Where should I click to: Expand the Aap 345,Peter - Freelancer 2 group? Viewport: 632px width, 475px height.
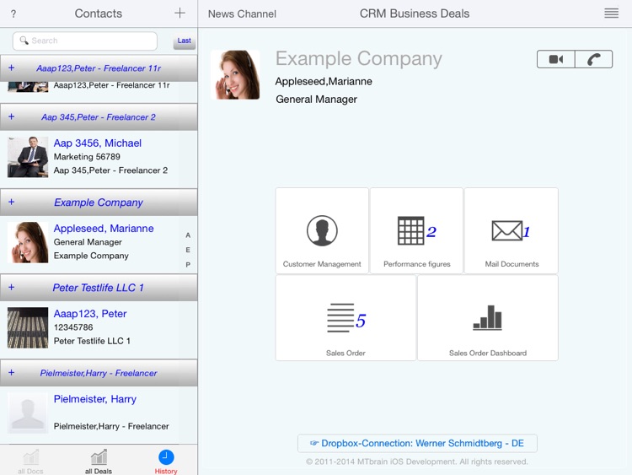pyautogui.click(x=11, y=116)
